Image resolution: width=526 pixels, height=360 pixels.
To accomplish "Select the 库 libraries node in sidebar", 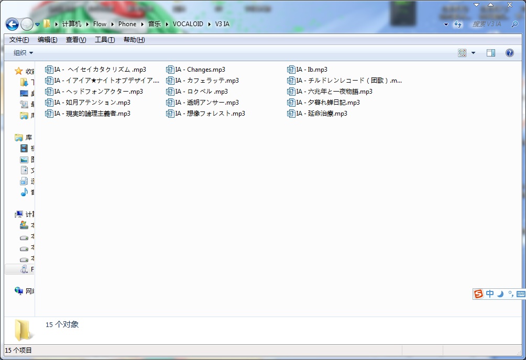I will (24, 138).
